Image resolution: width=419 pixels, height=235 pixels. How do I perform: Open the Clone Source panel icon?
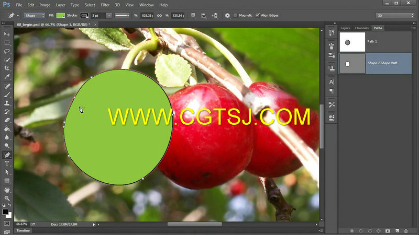pyautogui.click(x=332, y=68)
